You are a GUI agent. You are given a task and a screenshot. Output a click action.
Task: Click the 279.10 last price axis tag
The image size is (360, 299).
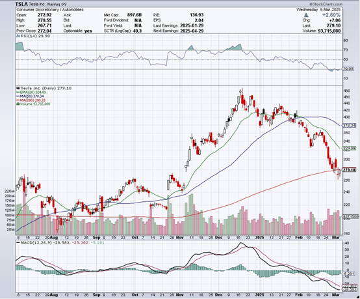pyautogui.click(x=350, y=170)
